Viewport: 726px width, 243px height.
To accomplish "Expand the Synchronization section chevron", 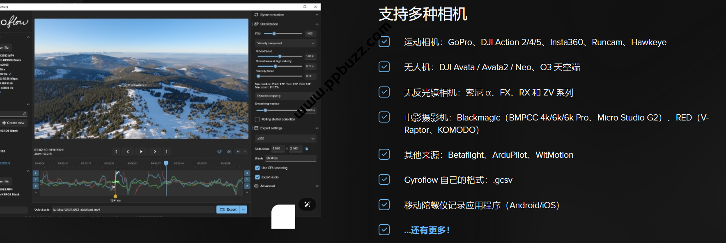I will click(317, 15).
